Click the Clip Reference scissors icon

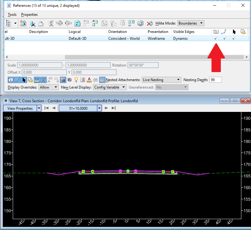(32, 23)
